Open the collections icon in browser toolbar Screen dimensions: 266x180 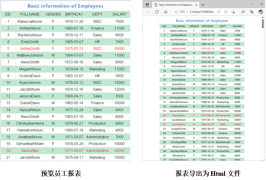[252, 12]
